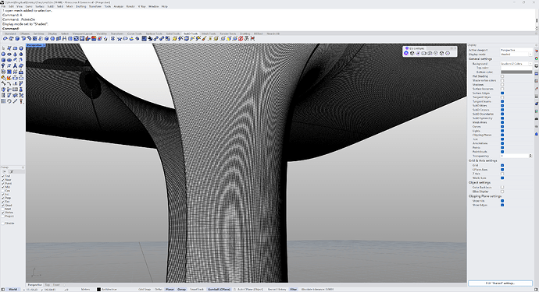Click the Active viewport field
539x292 pixels.
[516, 50]
